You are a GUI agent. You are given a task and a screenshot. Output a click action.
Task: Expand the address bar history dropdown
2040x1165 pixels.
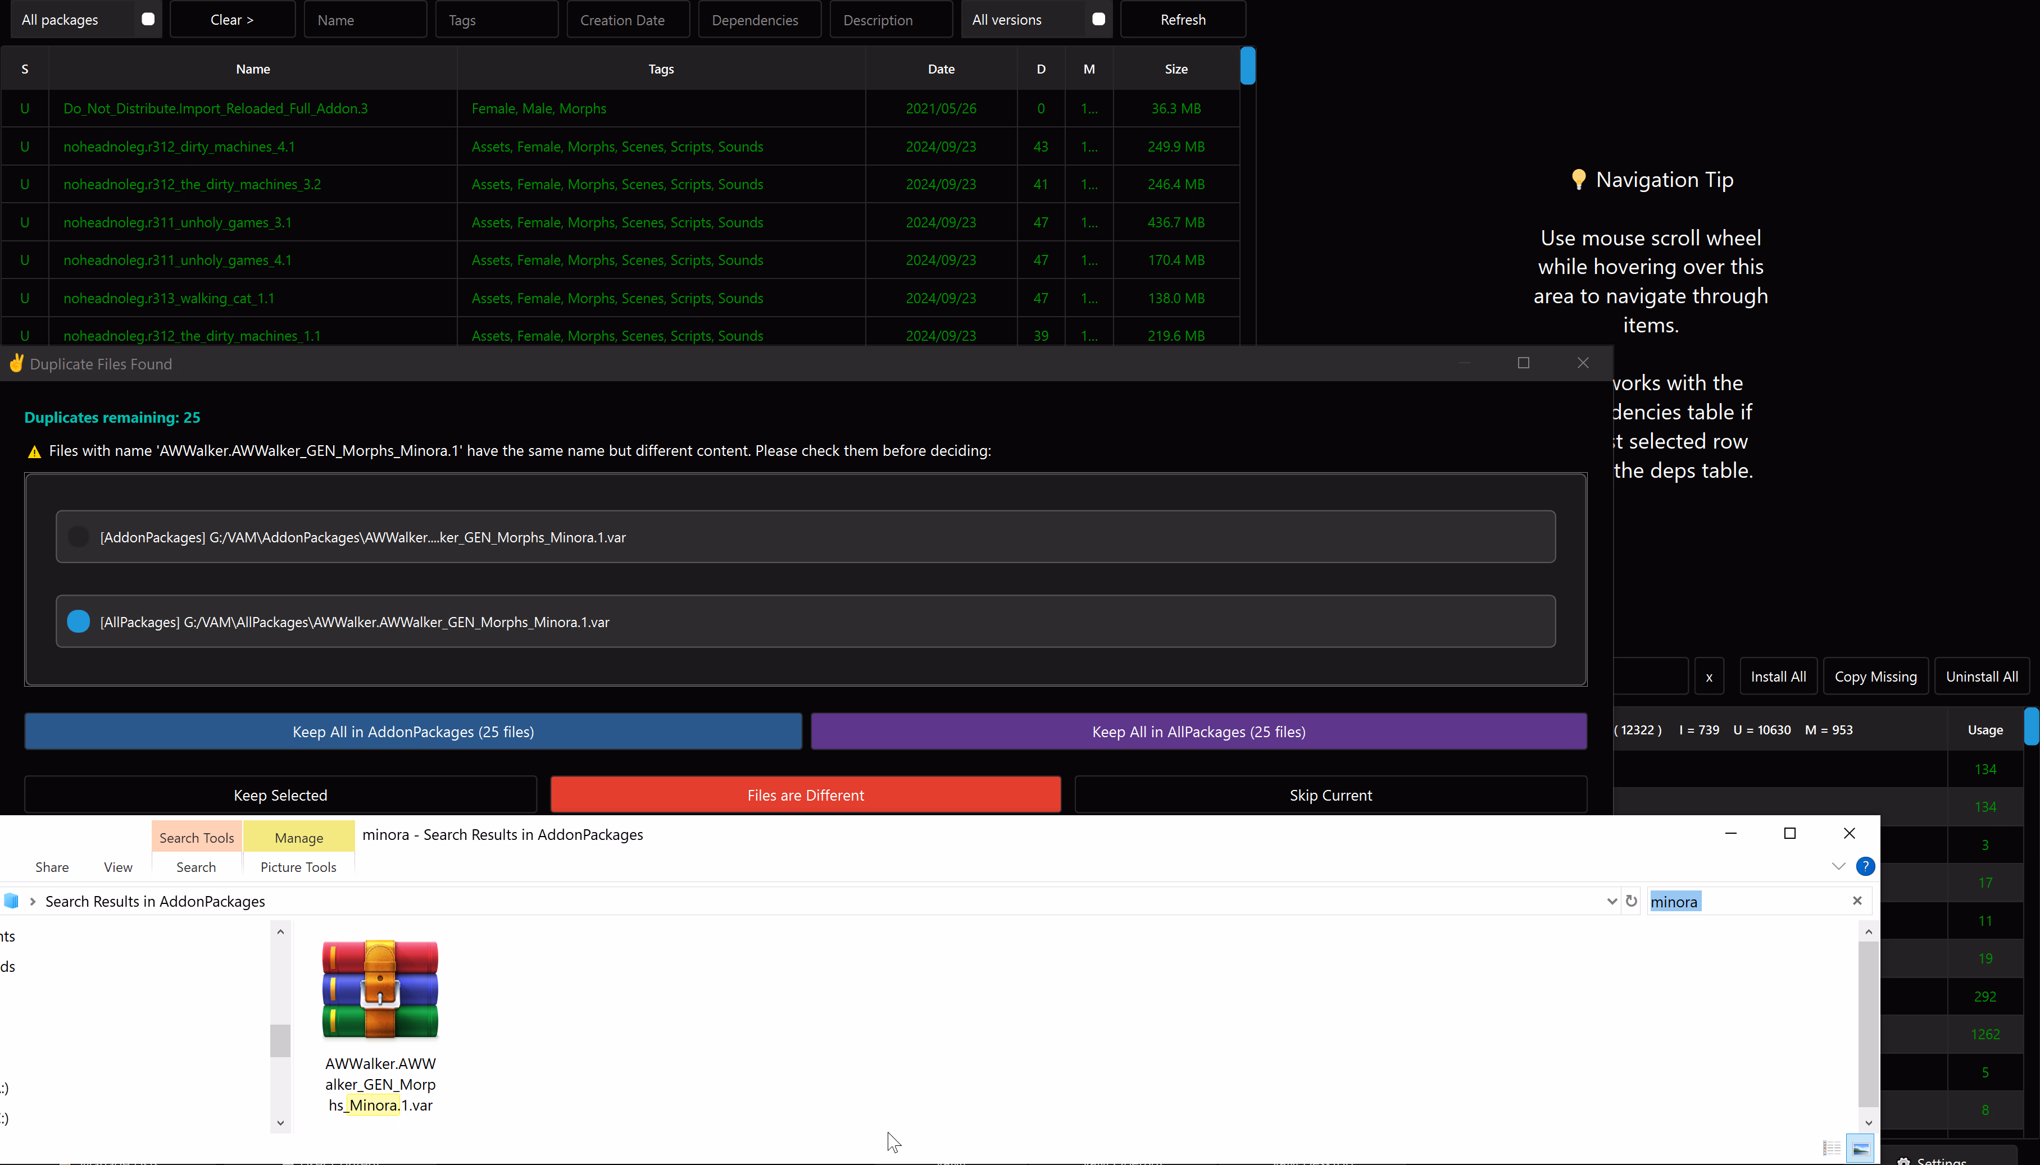point(1612,901)
